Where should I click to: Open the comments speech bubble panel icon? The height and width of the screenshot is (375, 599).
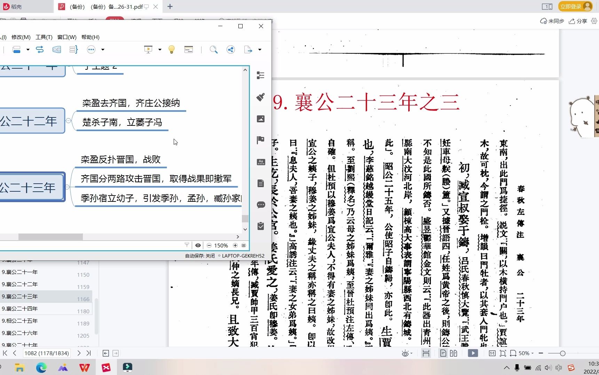(x=261, y=205)
